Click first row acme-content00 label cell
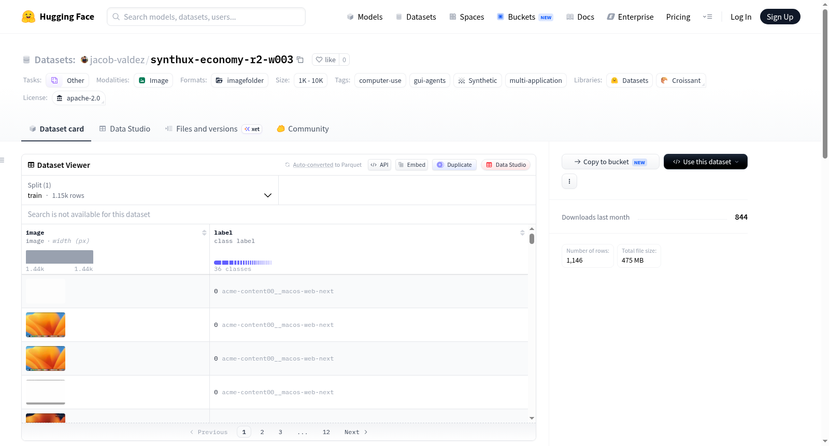The image size is (829, 446). tap(368, 291)
